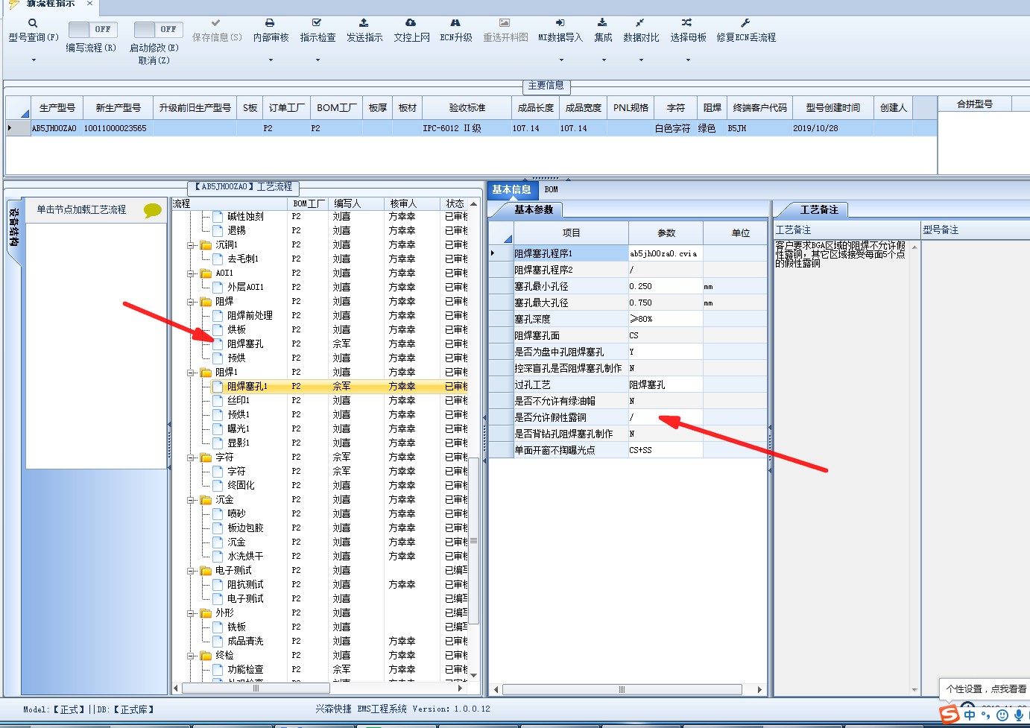Click the 数据对比 compare icon
1030x728 pixels.
[x=640, y=23]
